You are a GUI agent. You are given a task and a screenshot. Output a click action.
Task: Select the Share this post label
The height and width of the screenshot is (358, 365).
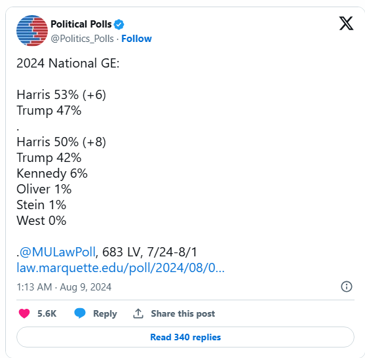tap(183, 314)
